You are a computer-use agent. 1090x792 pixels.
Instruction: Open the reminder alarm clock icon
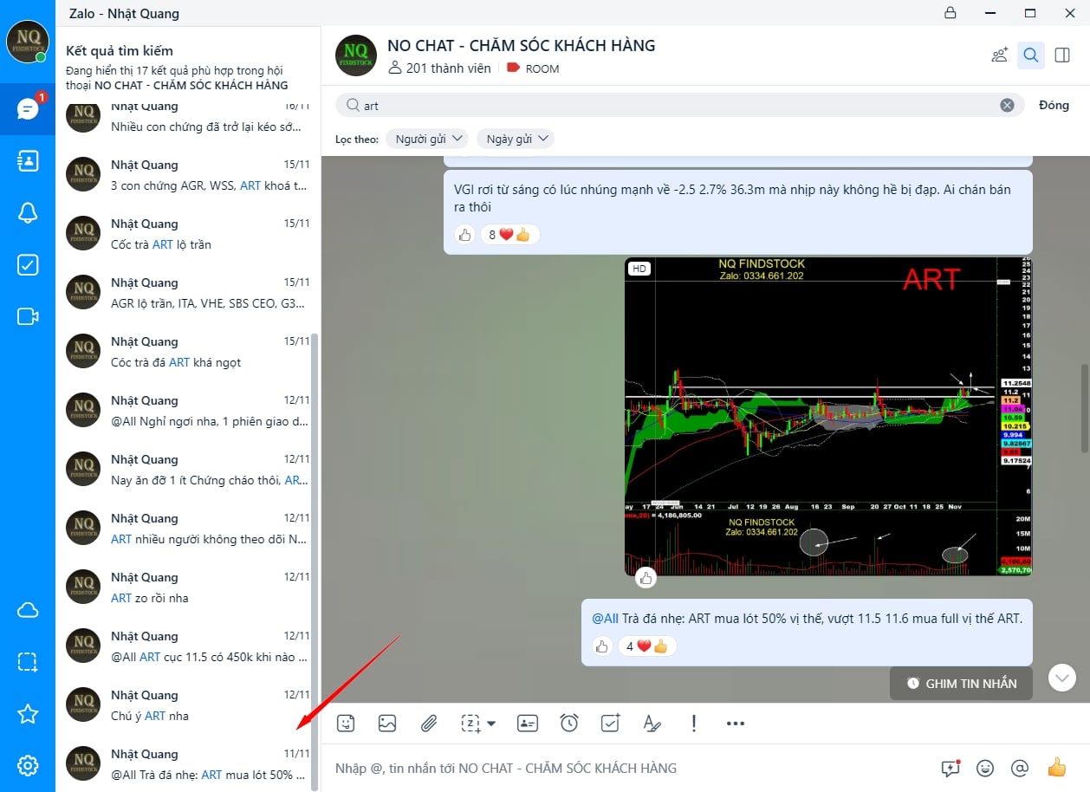(569, 723)
